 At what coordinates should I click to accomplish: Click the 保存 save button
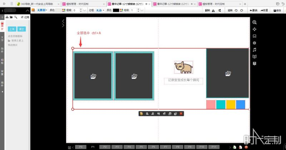coord(277,10)
